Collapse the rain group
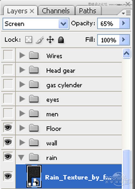Screen dimensions: 135x189 [21, 157]
